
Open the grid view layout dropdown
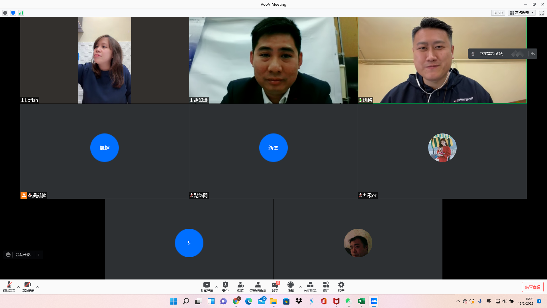coord(522,13)
